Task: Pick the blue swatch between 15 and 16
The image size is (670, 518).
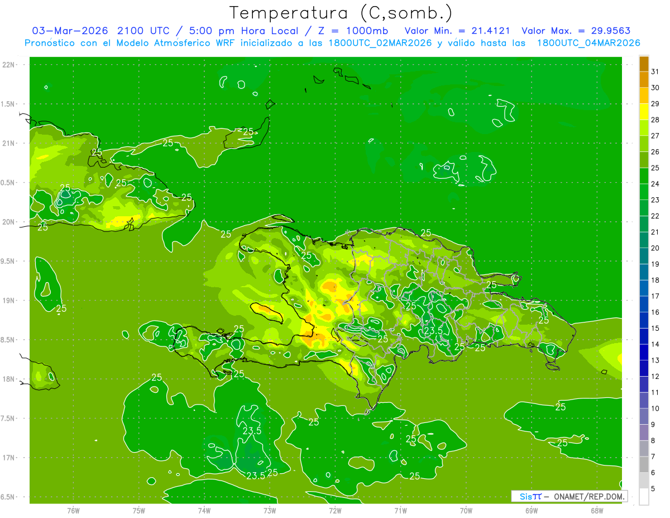Action: click(x=644, y=321)
